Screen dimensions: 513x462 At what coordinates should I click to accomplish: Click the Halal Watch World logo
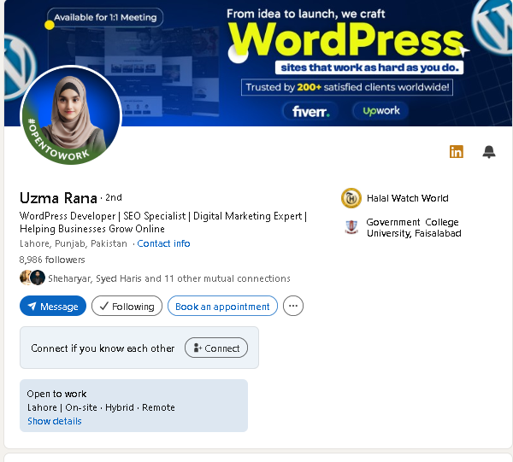[351, 198]
